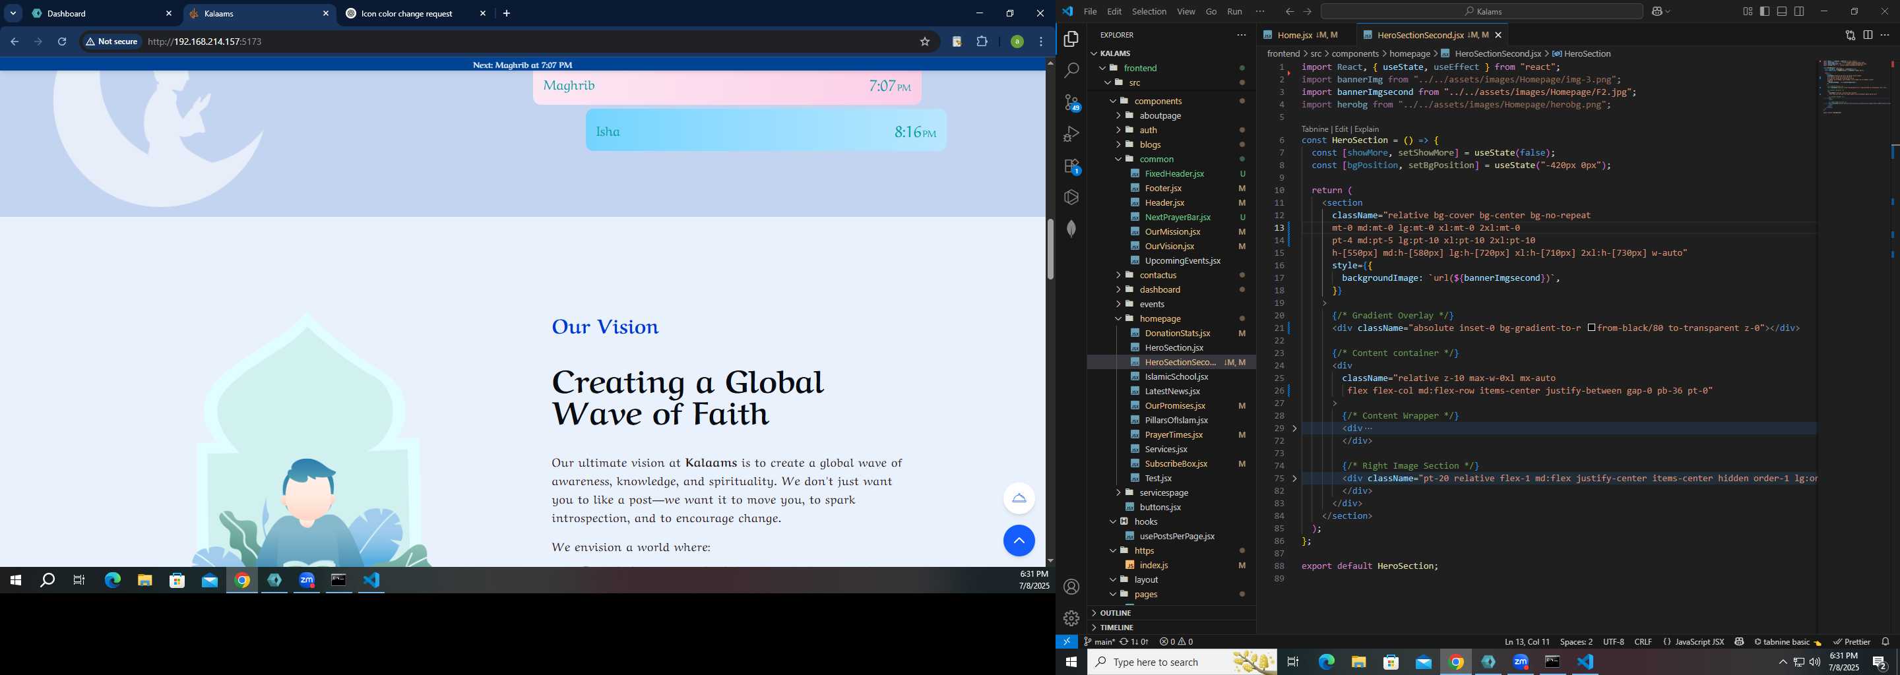Unfold the collapsed div at line 75
Screen dimensions: 1900x675
[1294, 479]
